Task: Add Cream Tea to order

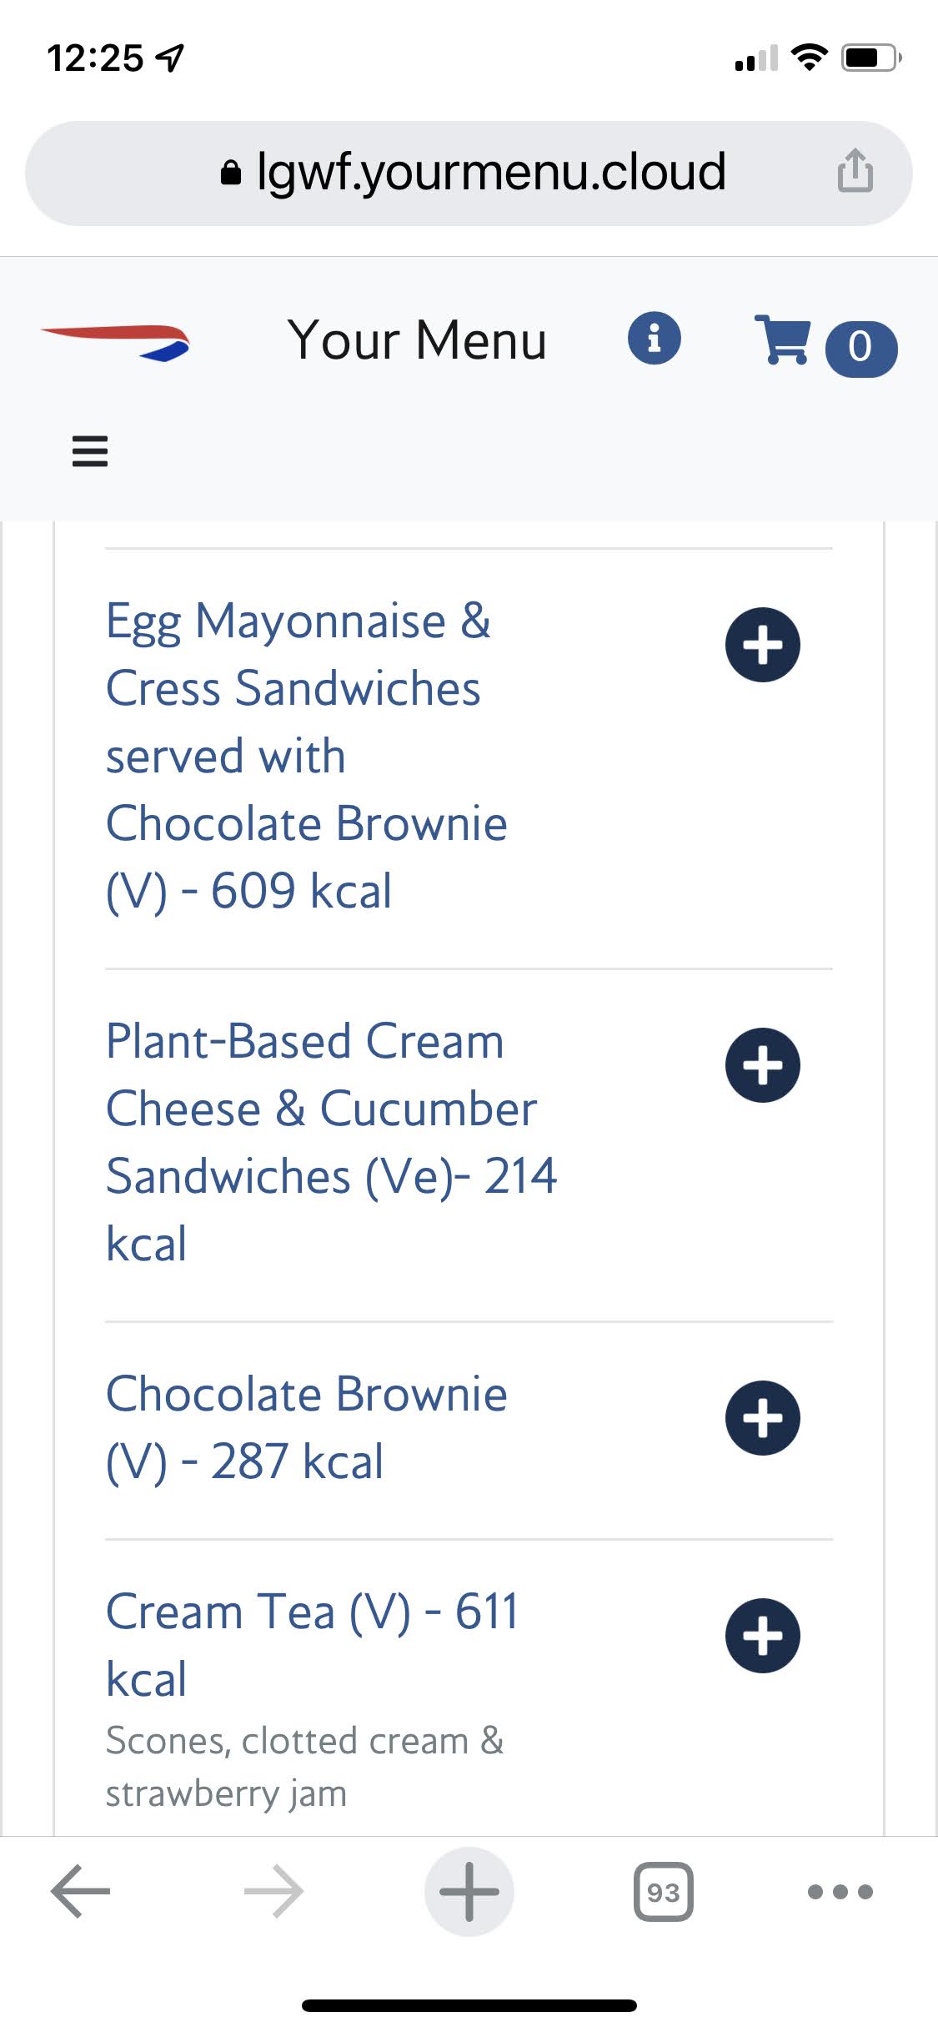Action: pos(762,1636)
